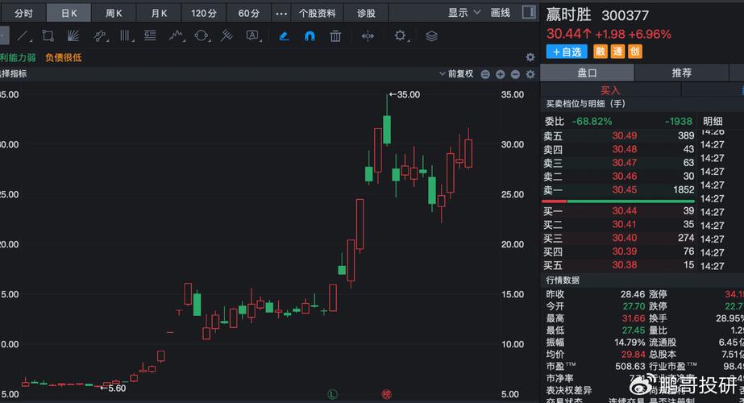The width and height of the screenshot is (744, 403).
Task: Select the vertical parallel lines tool
Action: (125, 36)
